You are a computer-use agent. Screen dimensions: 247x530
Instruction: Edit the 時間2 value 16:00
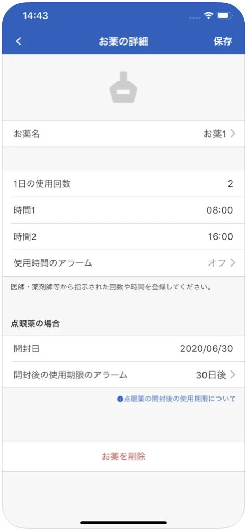219,236
